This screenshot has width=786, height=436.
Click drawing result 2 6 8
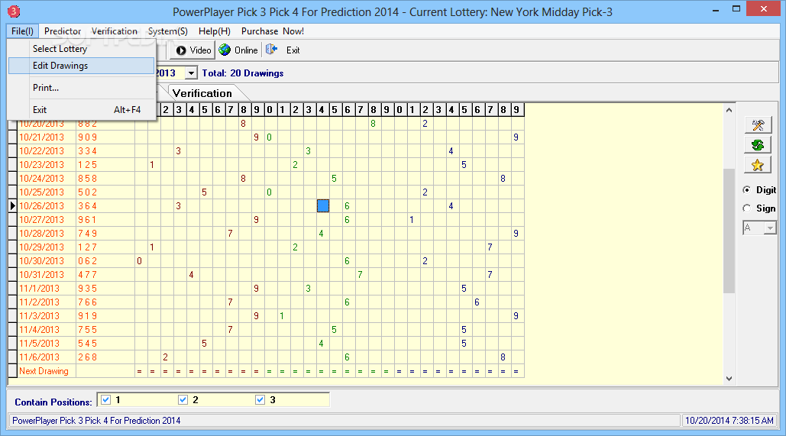(87, 357)
